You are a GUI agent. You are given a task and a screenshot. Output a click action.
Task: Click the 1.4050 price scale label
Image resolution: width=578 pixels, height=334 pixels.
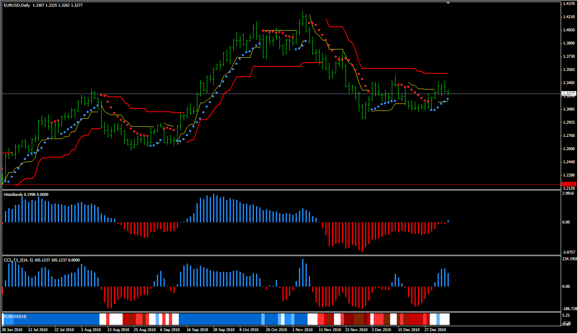[x=569, y=30]
